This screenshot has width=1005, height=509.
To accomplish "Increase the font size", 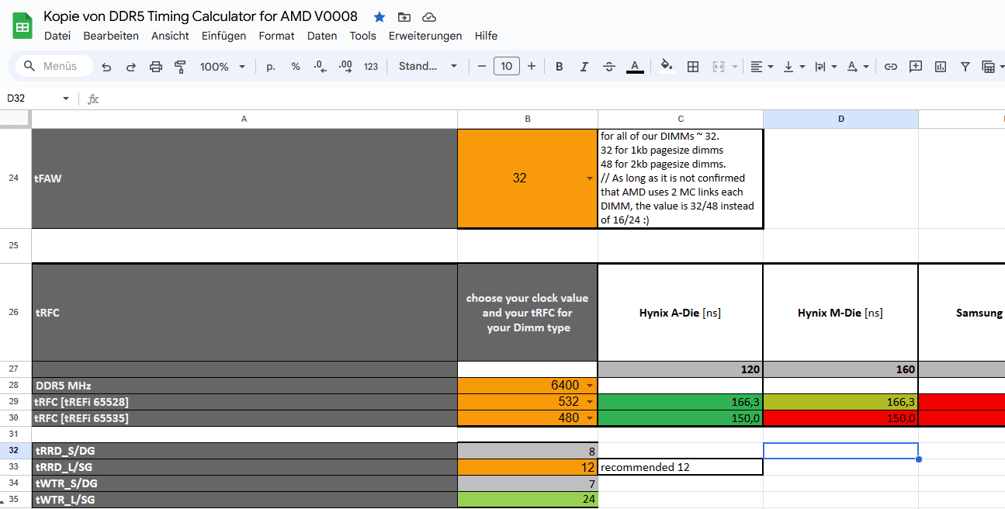I will (532, 67).
